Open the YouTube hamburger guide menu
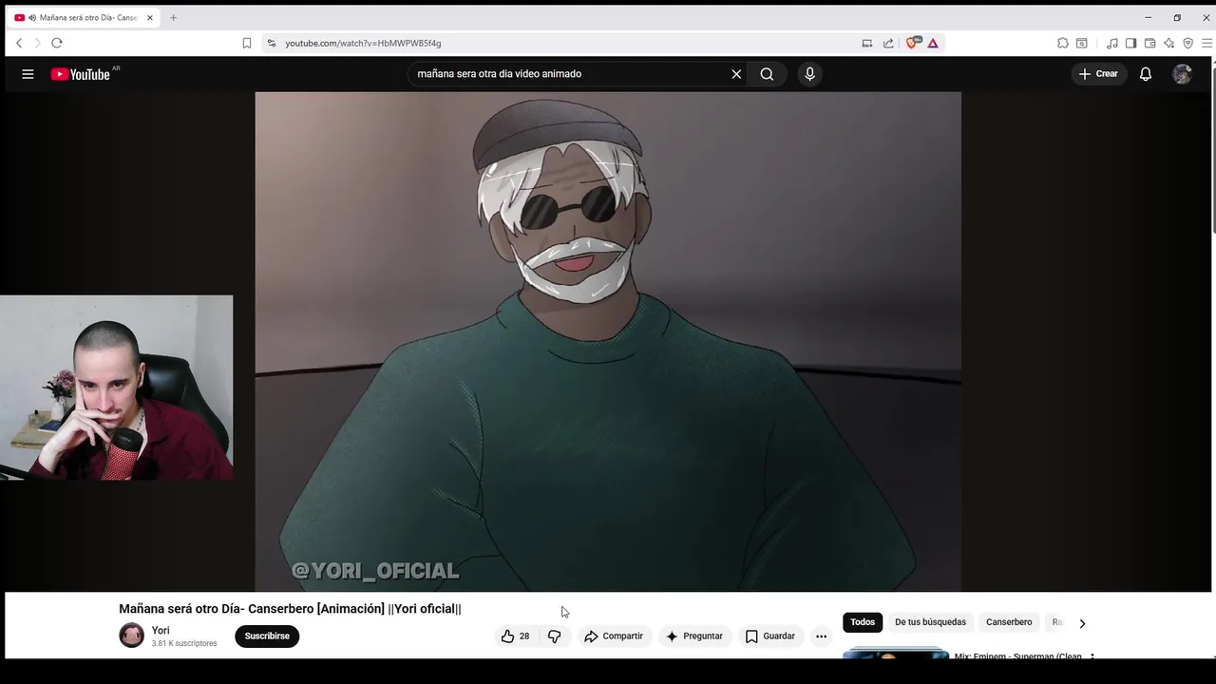 28,74
